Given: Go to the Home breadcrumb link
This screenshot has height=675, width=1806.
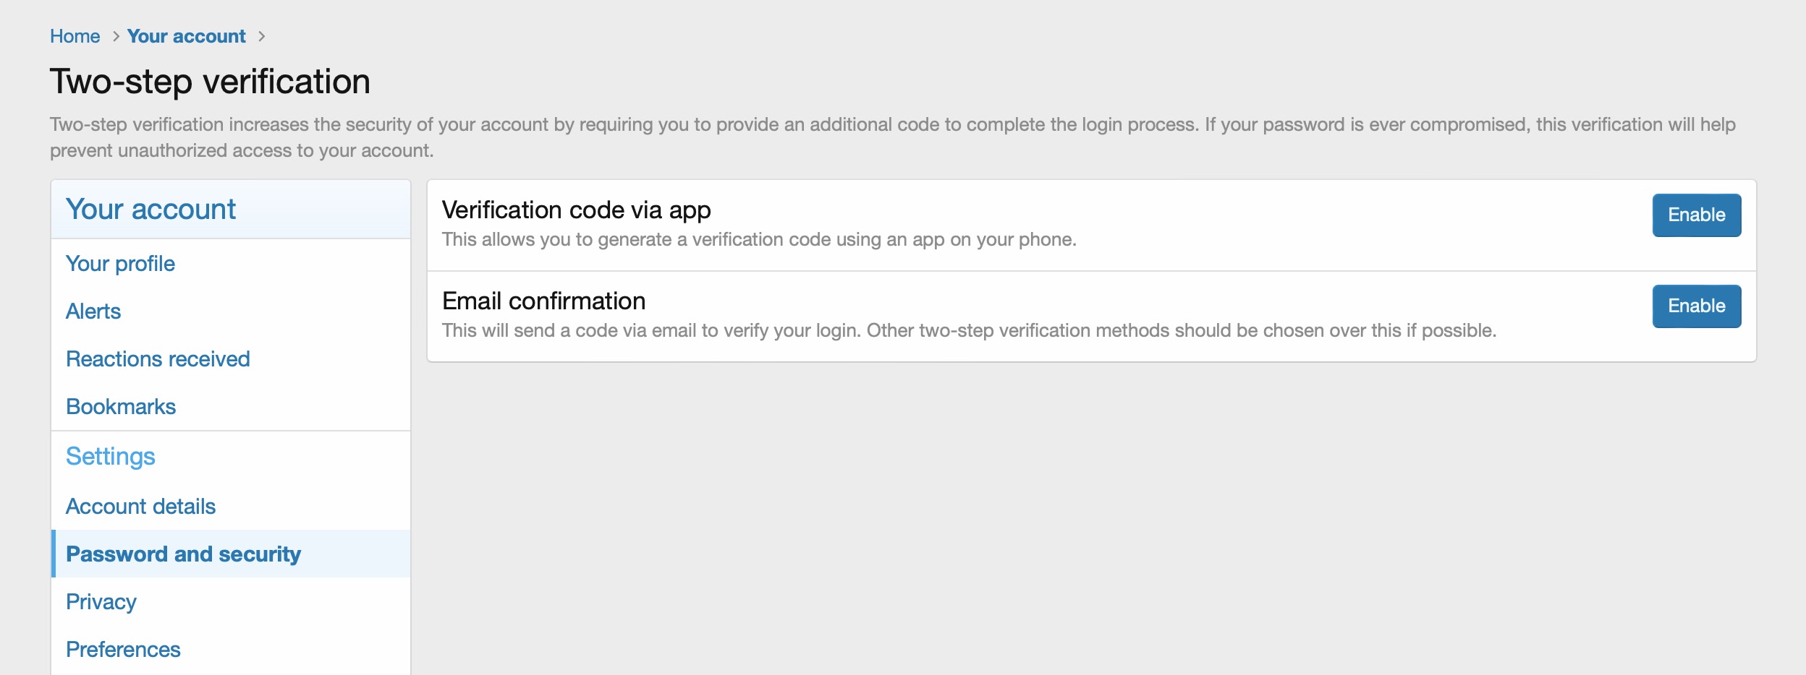Looking at the screenshot, I should (75, 36).
